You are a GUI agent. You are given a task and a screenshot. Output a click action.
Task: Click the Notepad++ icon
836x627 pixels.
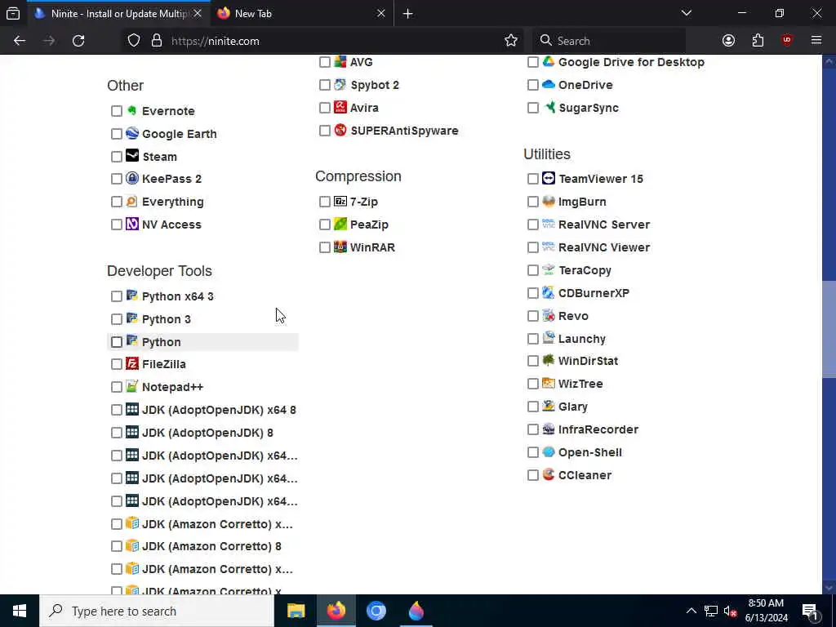(132, 386)
